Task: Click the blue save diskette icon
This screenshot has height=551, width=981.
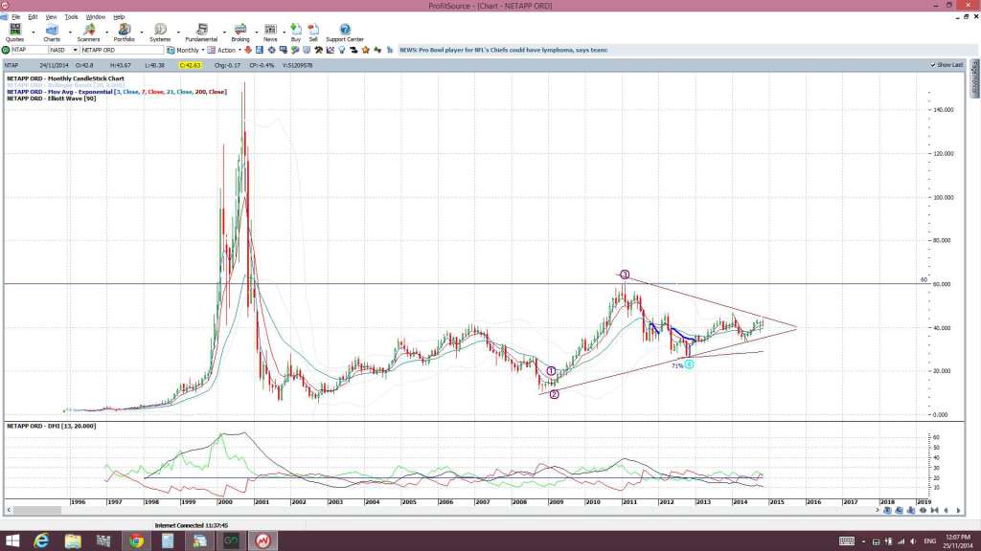Action: pos(259,50)
